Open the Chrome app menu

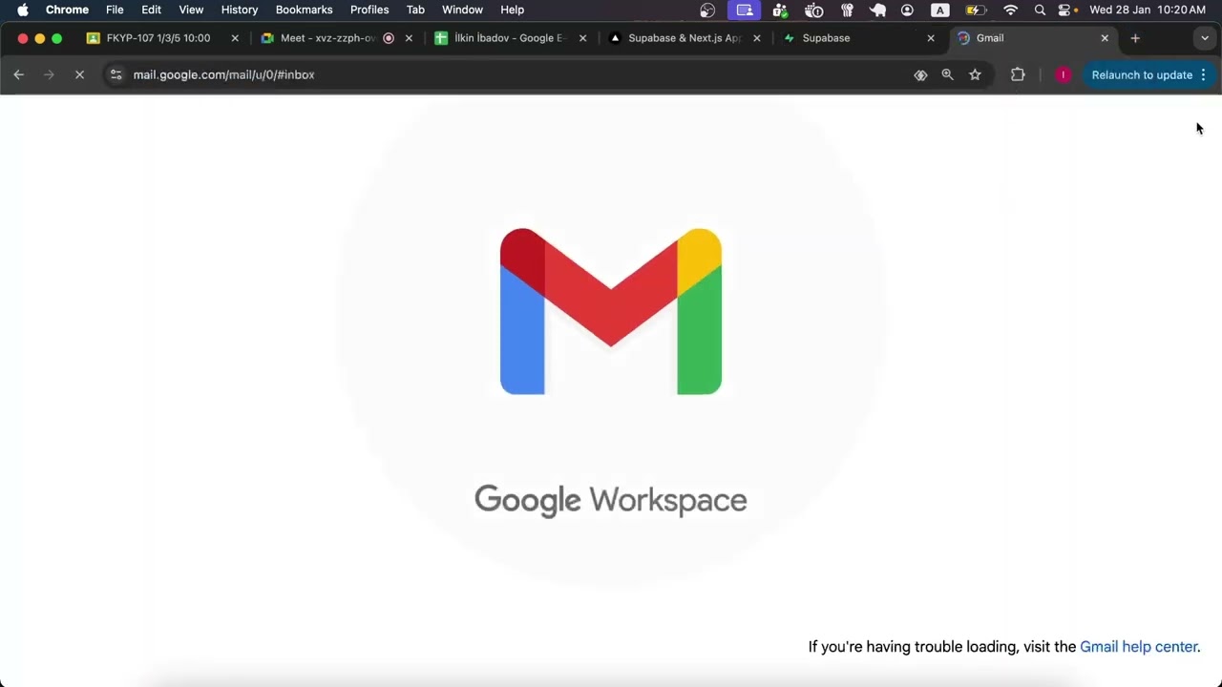67,10
